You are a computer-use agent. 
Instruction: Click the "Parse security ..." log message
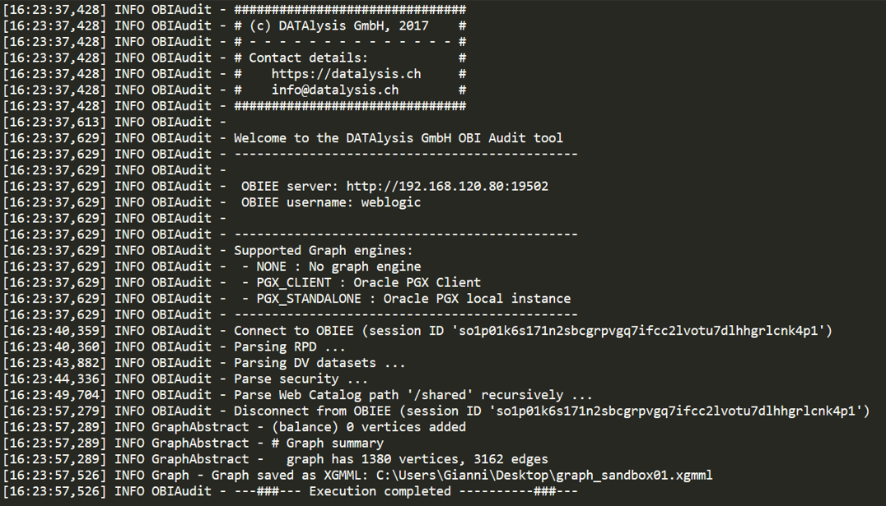301,379
